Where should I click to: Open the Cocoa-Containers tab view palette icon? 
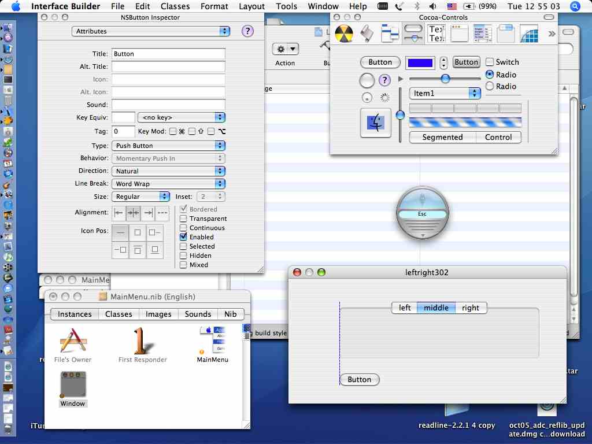(x=505, y=34)
